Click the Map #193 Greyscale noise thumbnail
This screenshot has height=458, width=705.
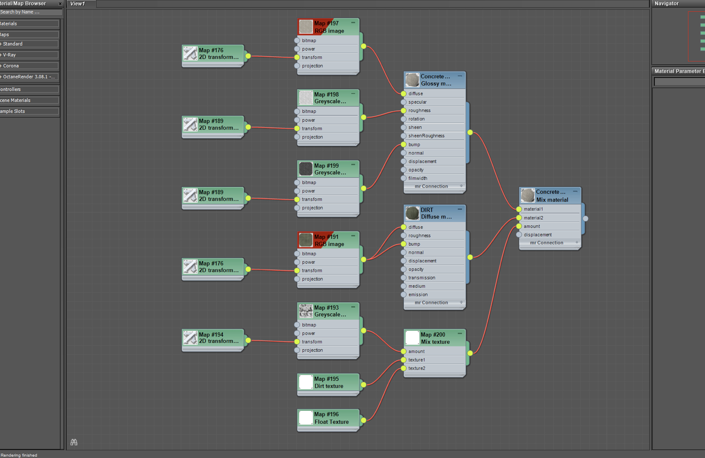306,311
